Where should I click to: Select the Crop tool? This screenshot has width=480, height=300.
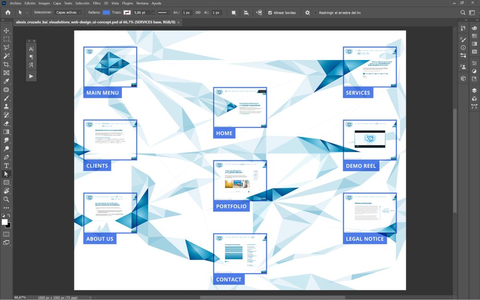pyautogui.click(x=6, y=64)
